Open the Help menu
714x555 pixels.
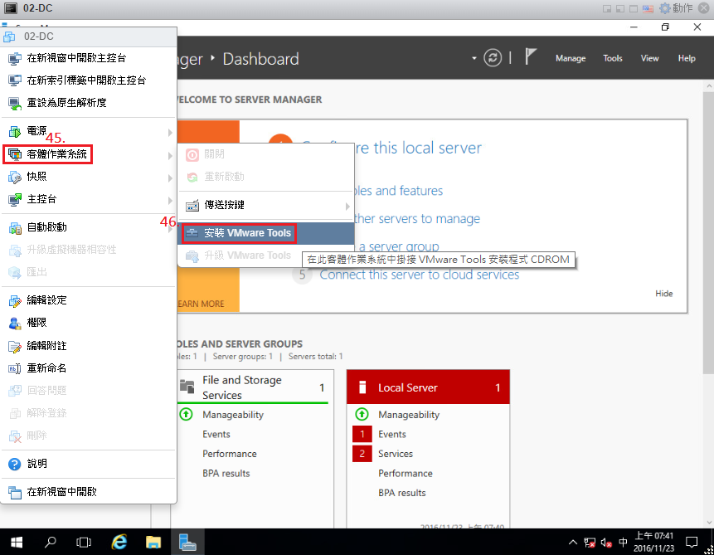687,58
